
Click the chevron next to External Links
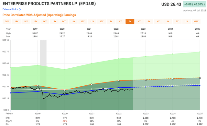20,9
